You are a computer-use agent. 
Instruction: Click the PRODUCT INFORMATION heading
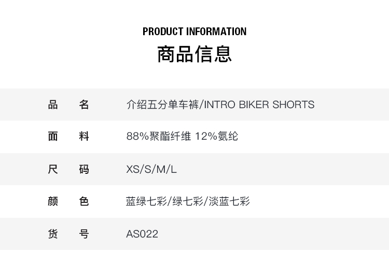[x=195, y=32]
